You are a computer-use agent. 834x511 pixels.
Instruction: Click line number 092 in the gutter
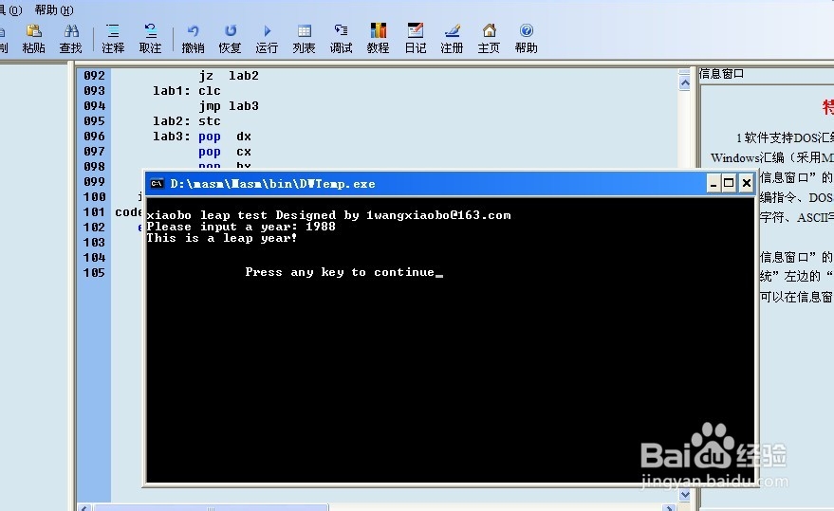coord(94,76)
